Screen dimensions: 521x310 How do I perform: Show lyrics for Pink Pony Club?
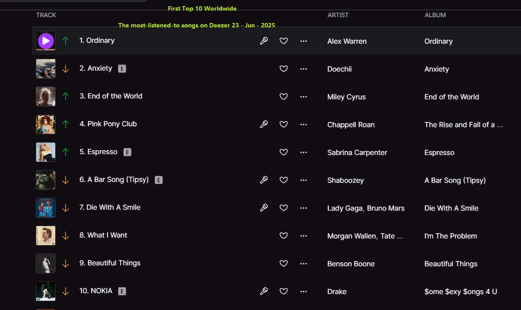(264, 125)
